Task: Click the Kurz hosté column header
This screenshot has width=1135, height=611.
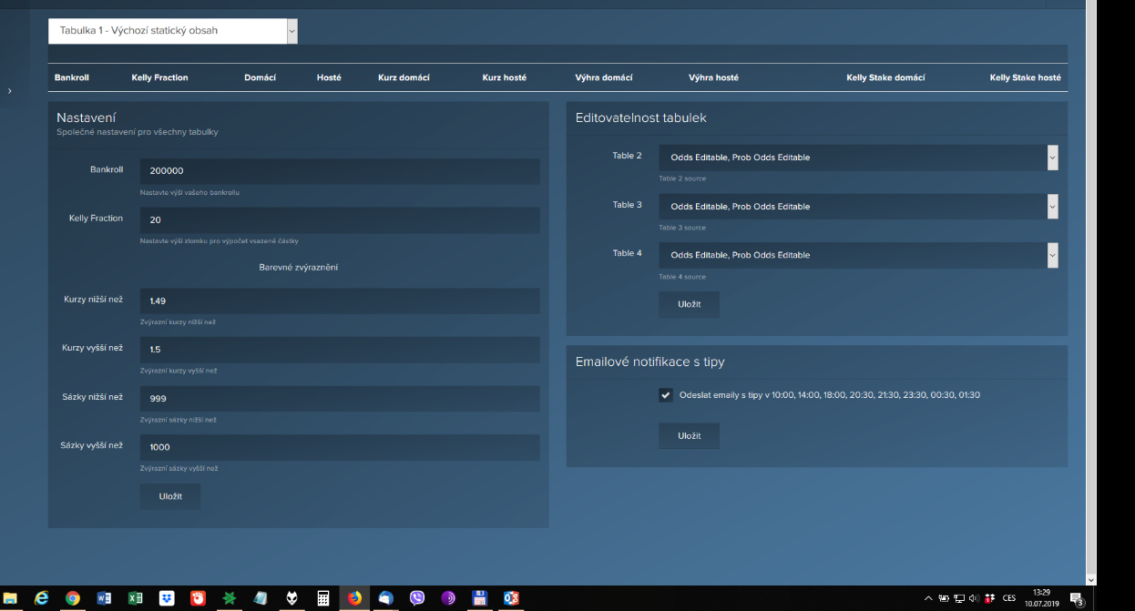Action: pyautogui.click(x=504, y=77)
